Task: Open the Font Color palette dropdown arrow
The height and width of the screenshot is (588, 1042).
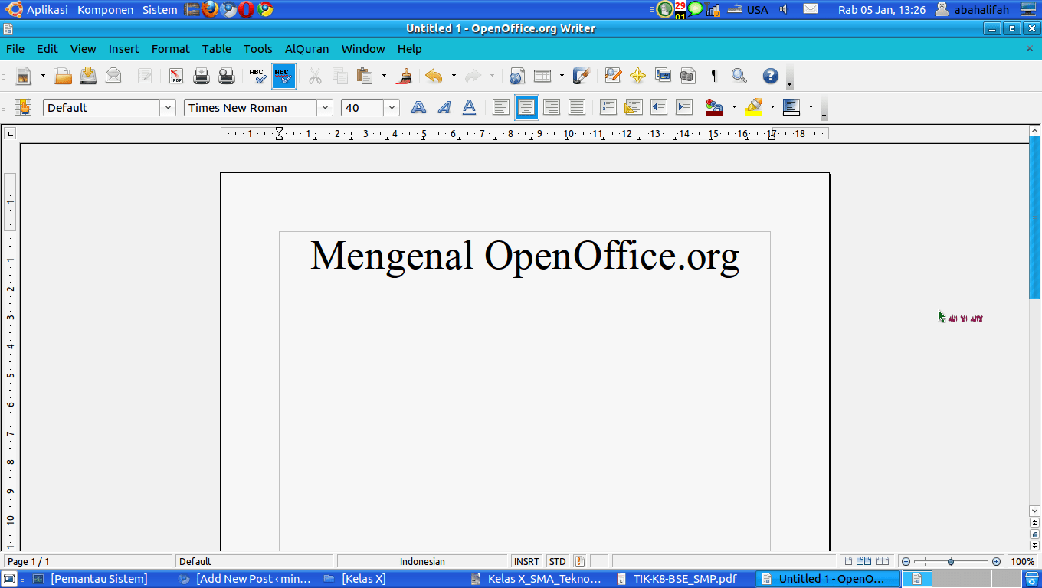Action: tap(734, 108)
